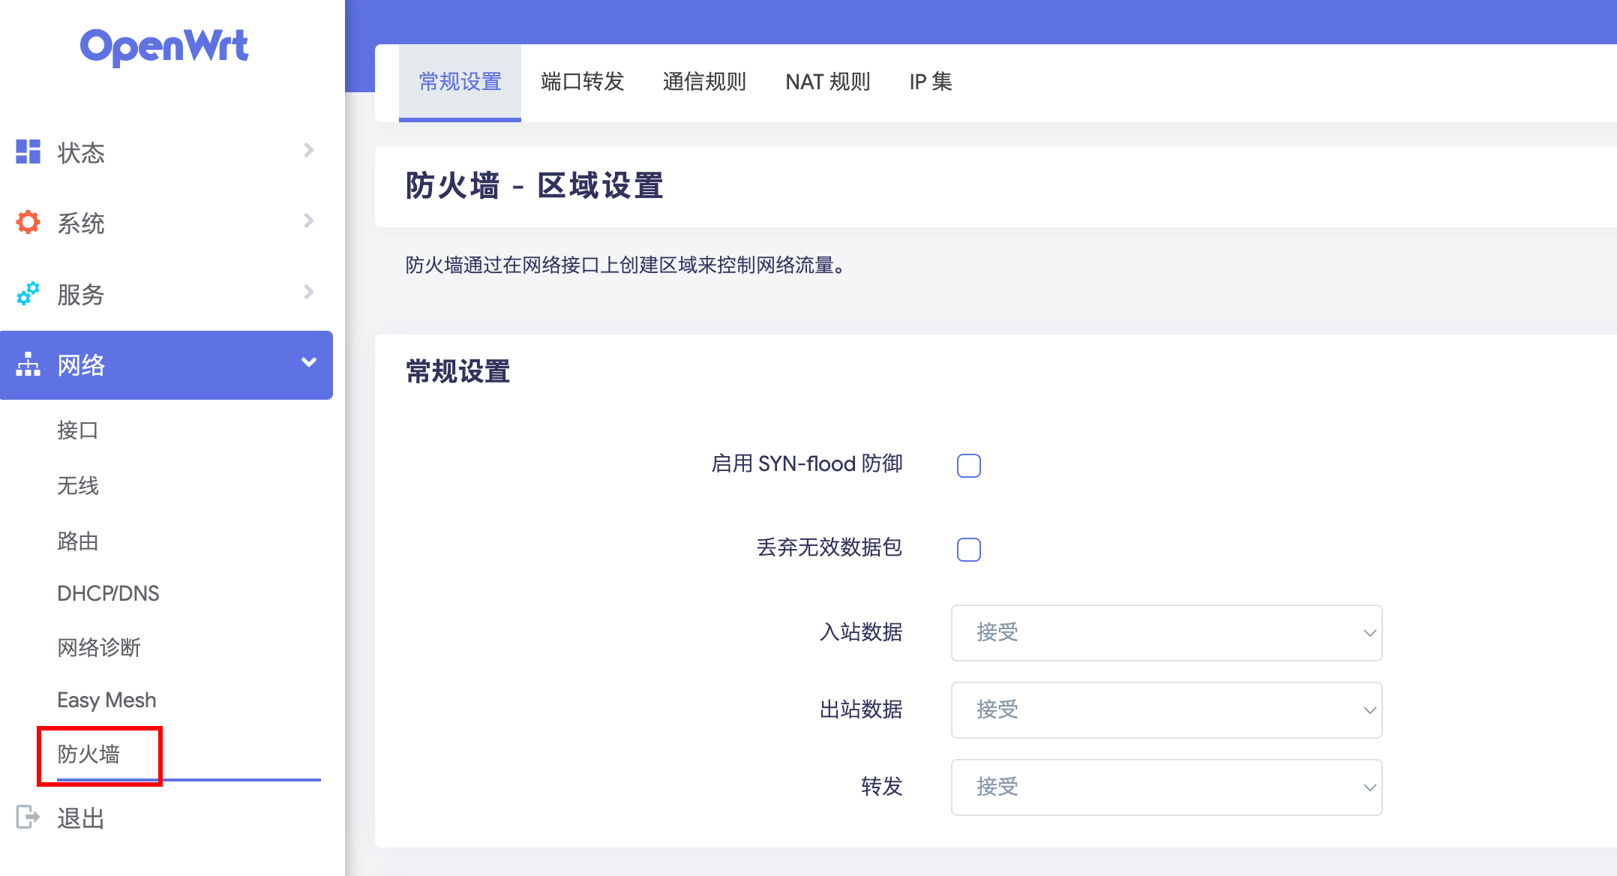Open the 转发 policy dropdown
This screenshot has width=1617, height=876.
(x=1166, y=787)
